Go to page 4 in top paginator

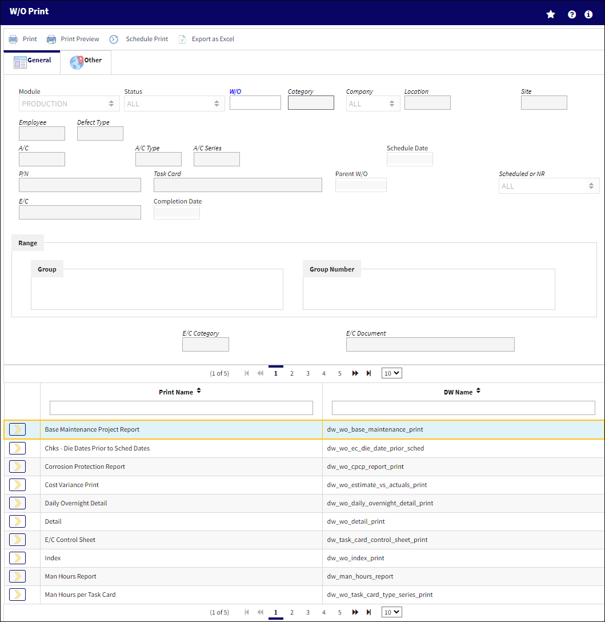coord(324,373)
